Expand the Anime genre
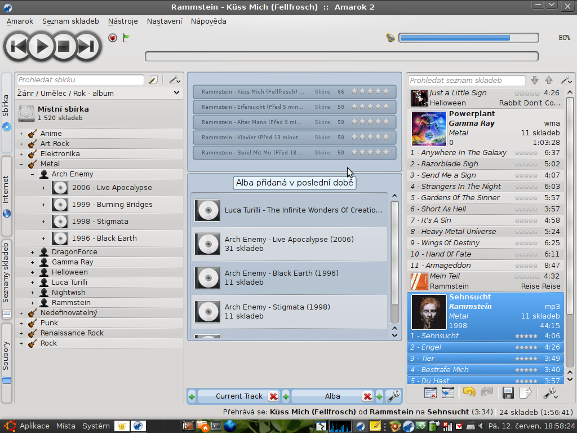The width and height of the screenshot is (577, 433). click(x=21, y=134)
